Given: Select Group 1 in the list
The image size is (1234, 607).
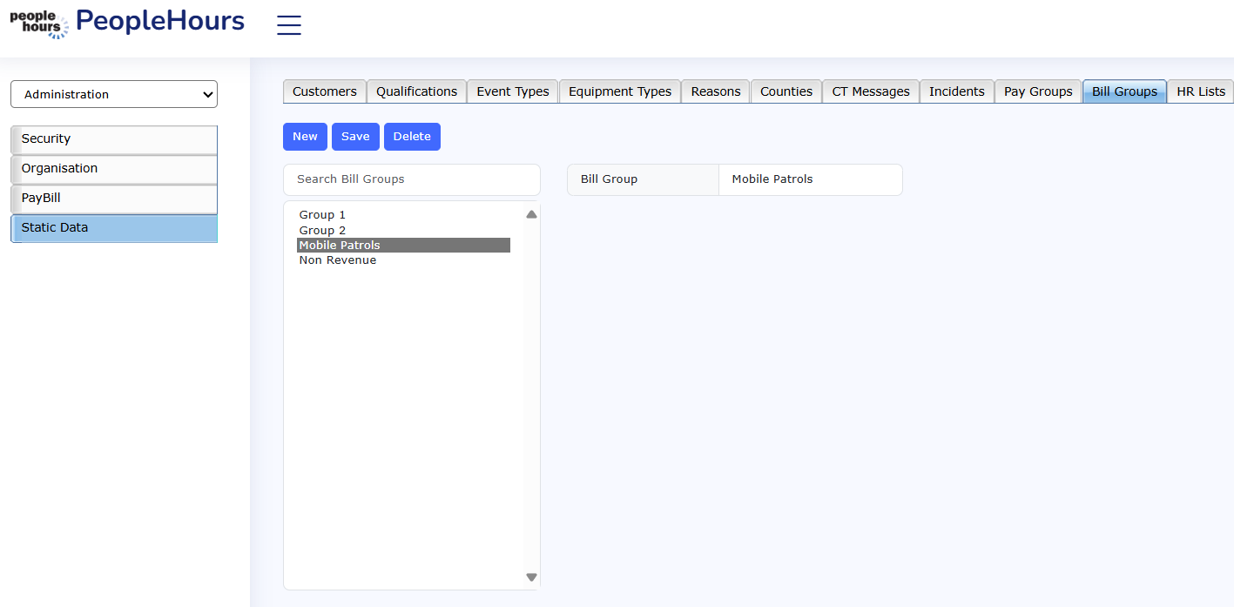Looking at the screenshot, I should 322,215.
